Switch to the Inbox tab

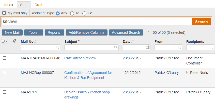click(x=9, y=5)
